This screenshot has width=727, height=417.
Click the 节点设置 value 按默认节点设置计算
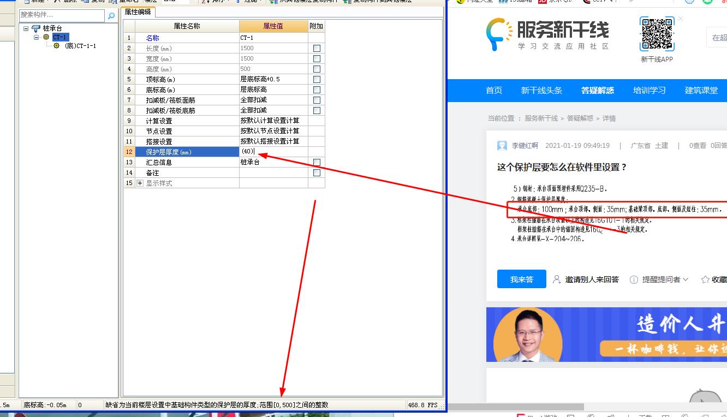(x=273, y=131)
